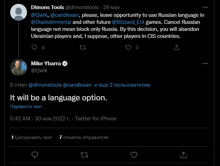Share Mike Ybarra's tweet
Image resolution: width=220 pixels, height=166 pixels.
pos(183,155)
